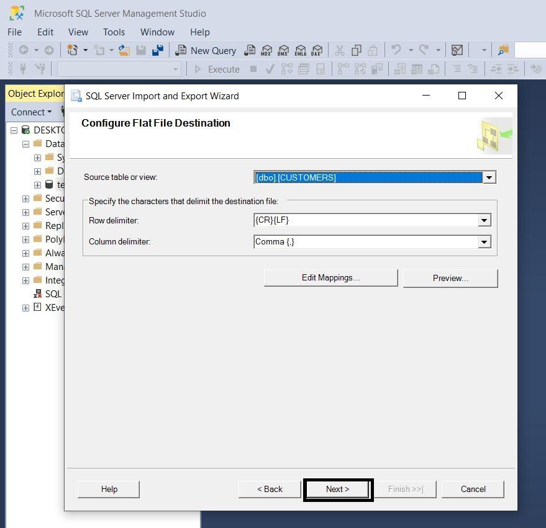Open the View menu
This screenshot has height=528, width=546.
tap(78, 32)
